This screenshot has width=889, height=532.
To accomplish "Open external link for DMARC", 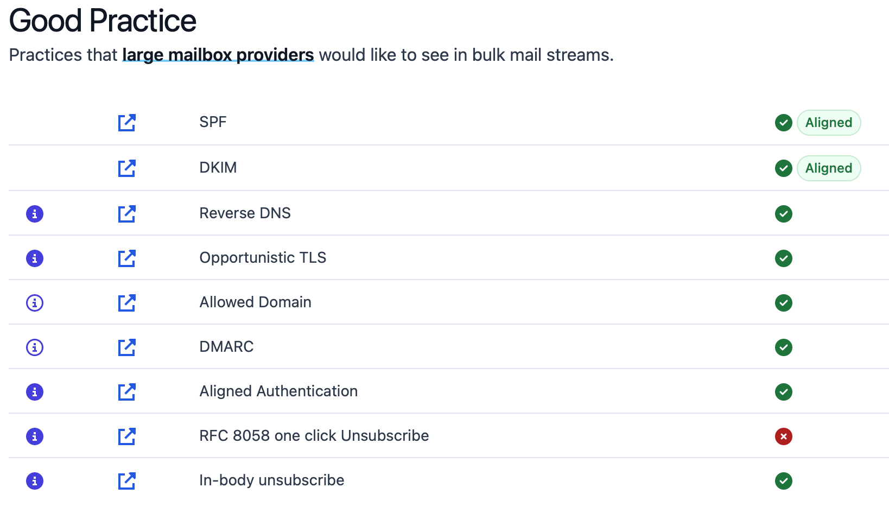I will (x=126, y=347).
